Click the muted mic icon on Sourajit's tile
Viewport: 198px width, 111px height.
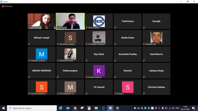click(144, 27)
